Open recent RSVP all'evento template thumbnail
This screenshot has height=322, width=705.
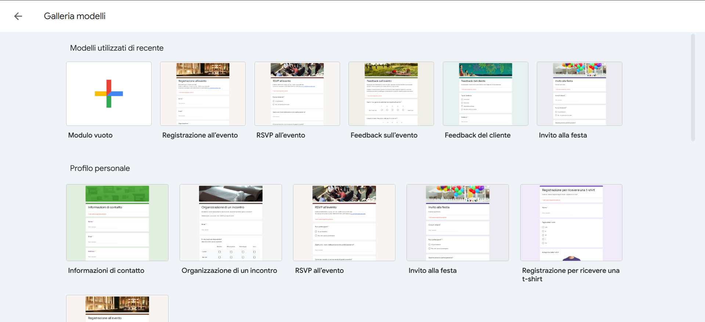tap(297, 94)
